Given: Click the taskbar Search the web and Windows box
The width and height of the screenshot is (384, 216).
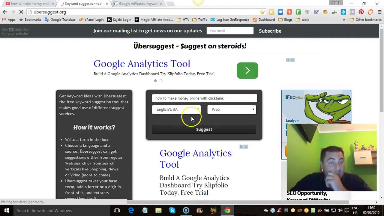Looking at the screenshot, I should pos(61,210).
